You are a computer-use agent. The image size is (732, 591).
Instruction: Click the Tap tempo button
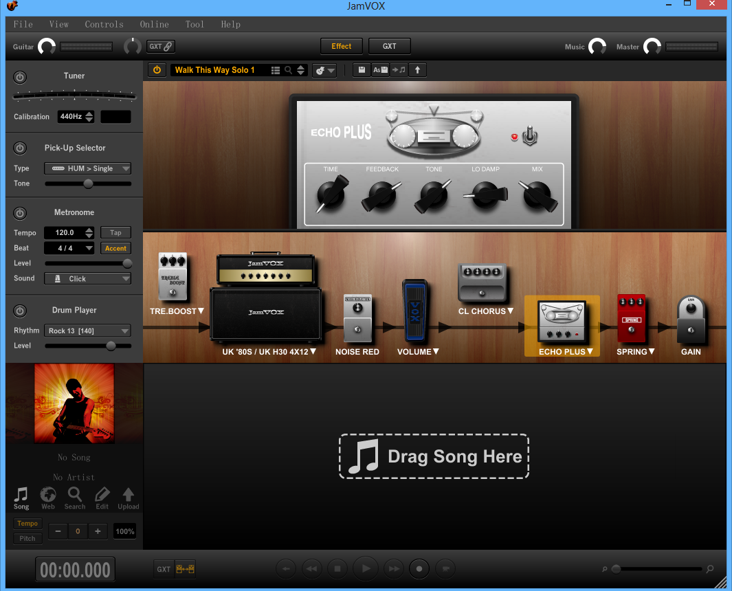click(x=115, y=232)
